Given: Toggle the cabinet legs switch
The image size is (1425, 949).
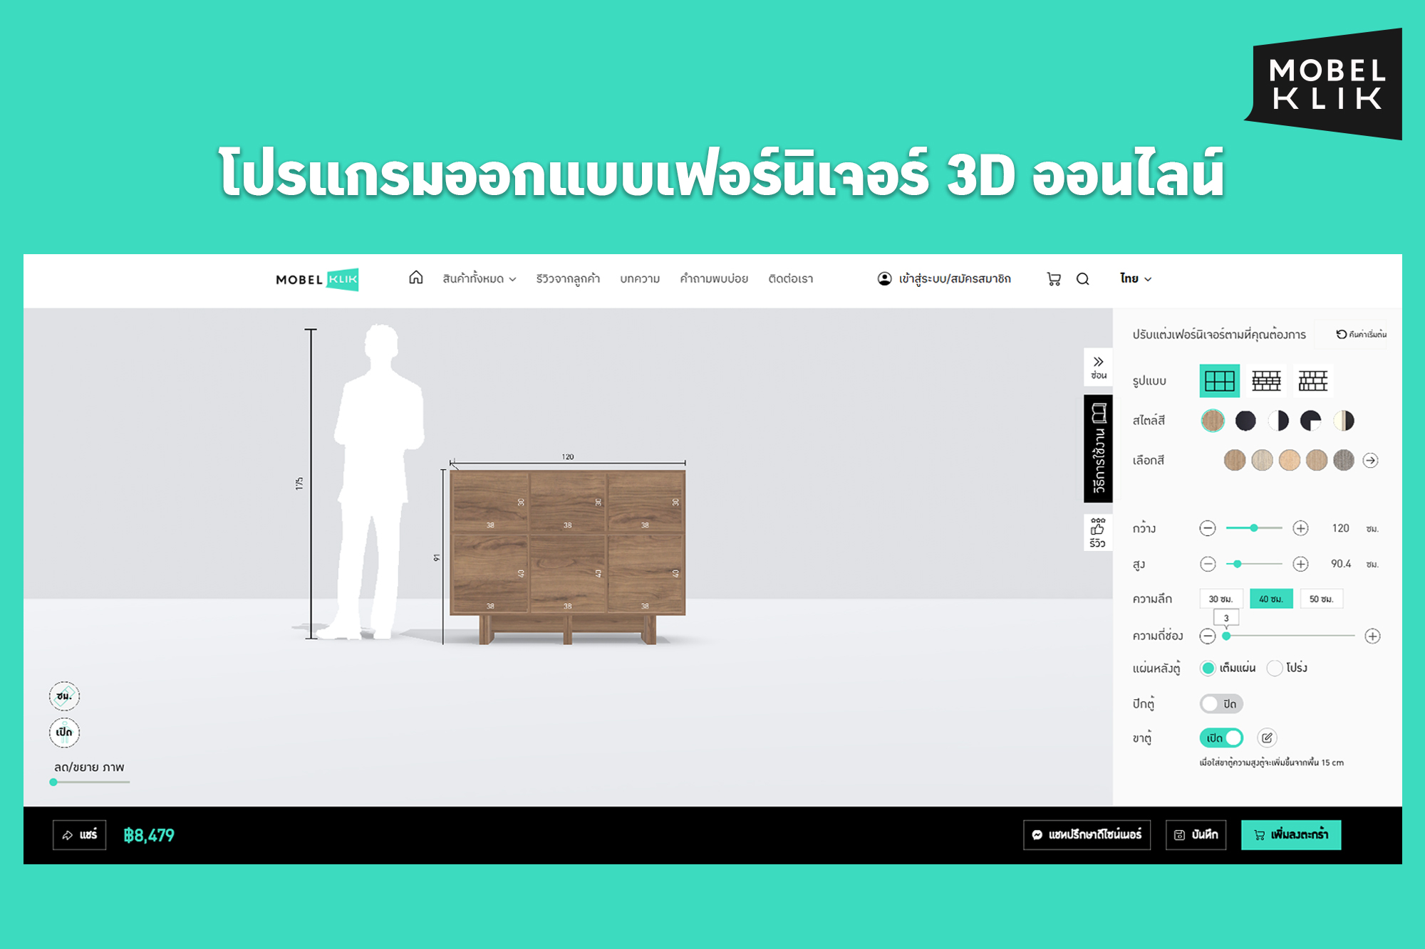Looking at the screenshot, I should coord(1221,738).
